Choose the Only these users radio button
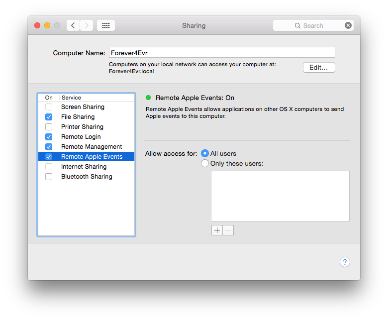Image resolution: width=388 pixels, height=320 pixels. (205, 163)
